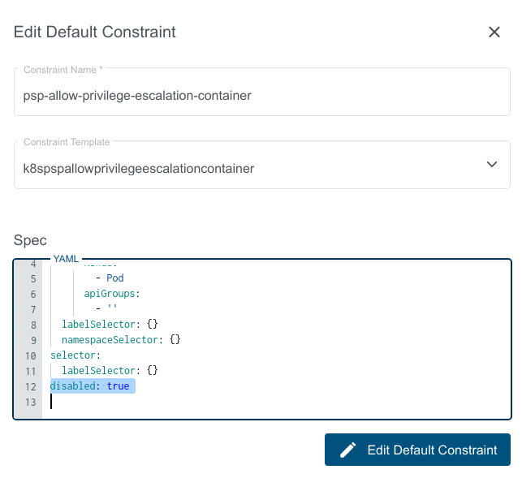Click the YAML label on the editor border
Screen dimensions: 522x491
[x=66, y=259]
